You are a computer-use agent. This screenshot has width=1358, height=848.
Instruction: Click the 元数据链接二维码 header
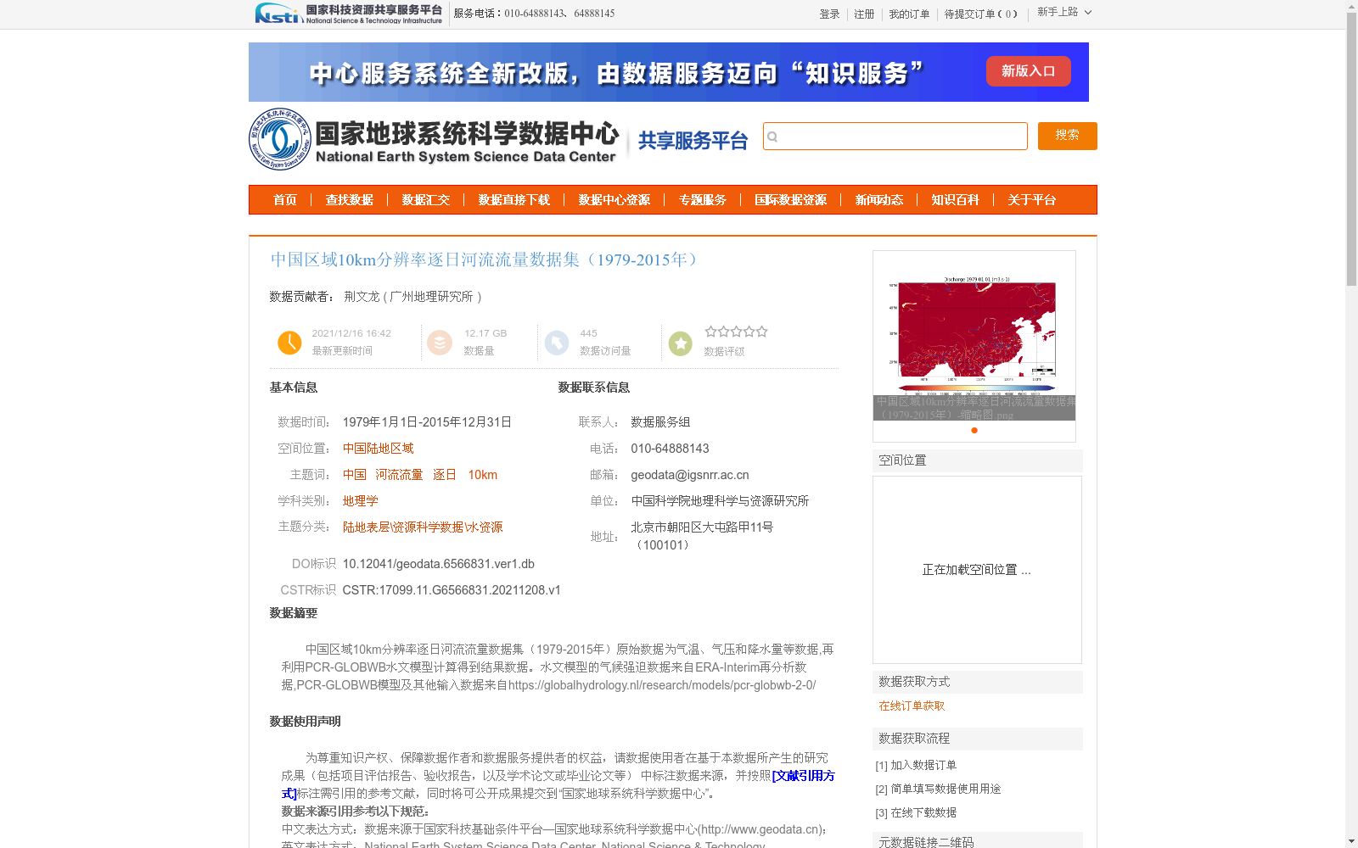click(x=978, y=840)
